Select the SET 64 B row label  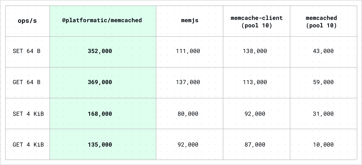click(27, 52)
